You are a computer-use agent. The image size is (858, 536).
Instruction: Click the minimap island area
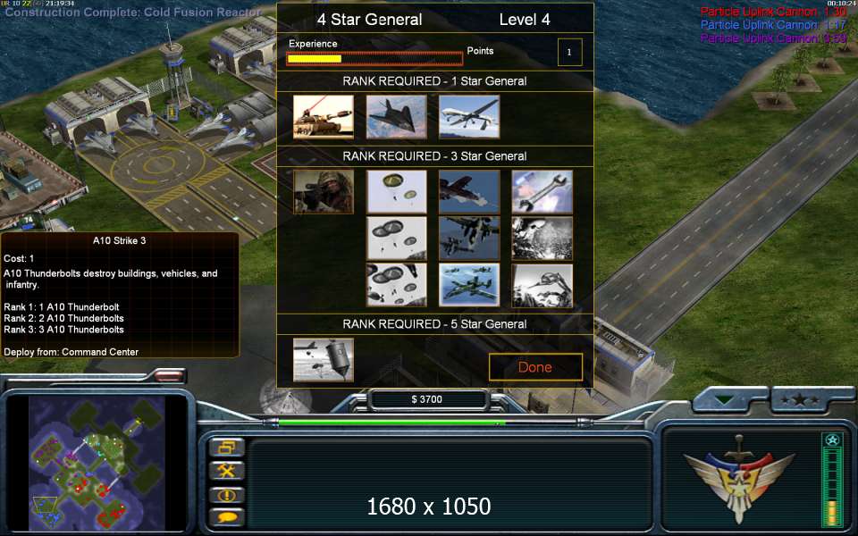(97, 464)
